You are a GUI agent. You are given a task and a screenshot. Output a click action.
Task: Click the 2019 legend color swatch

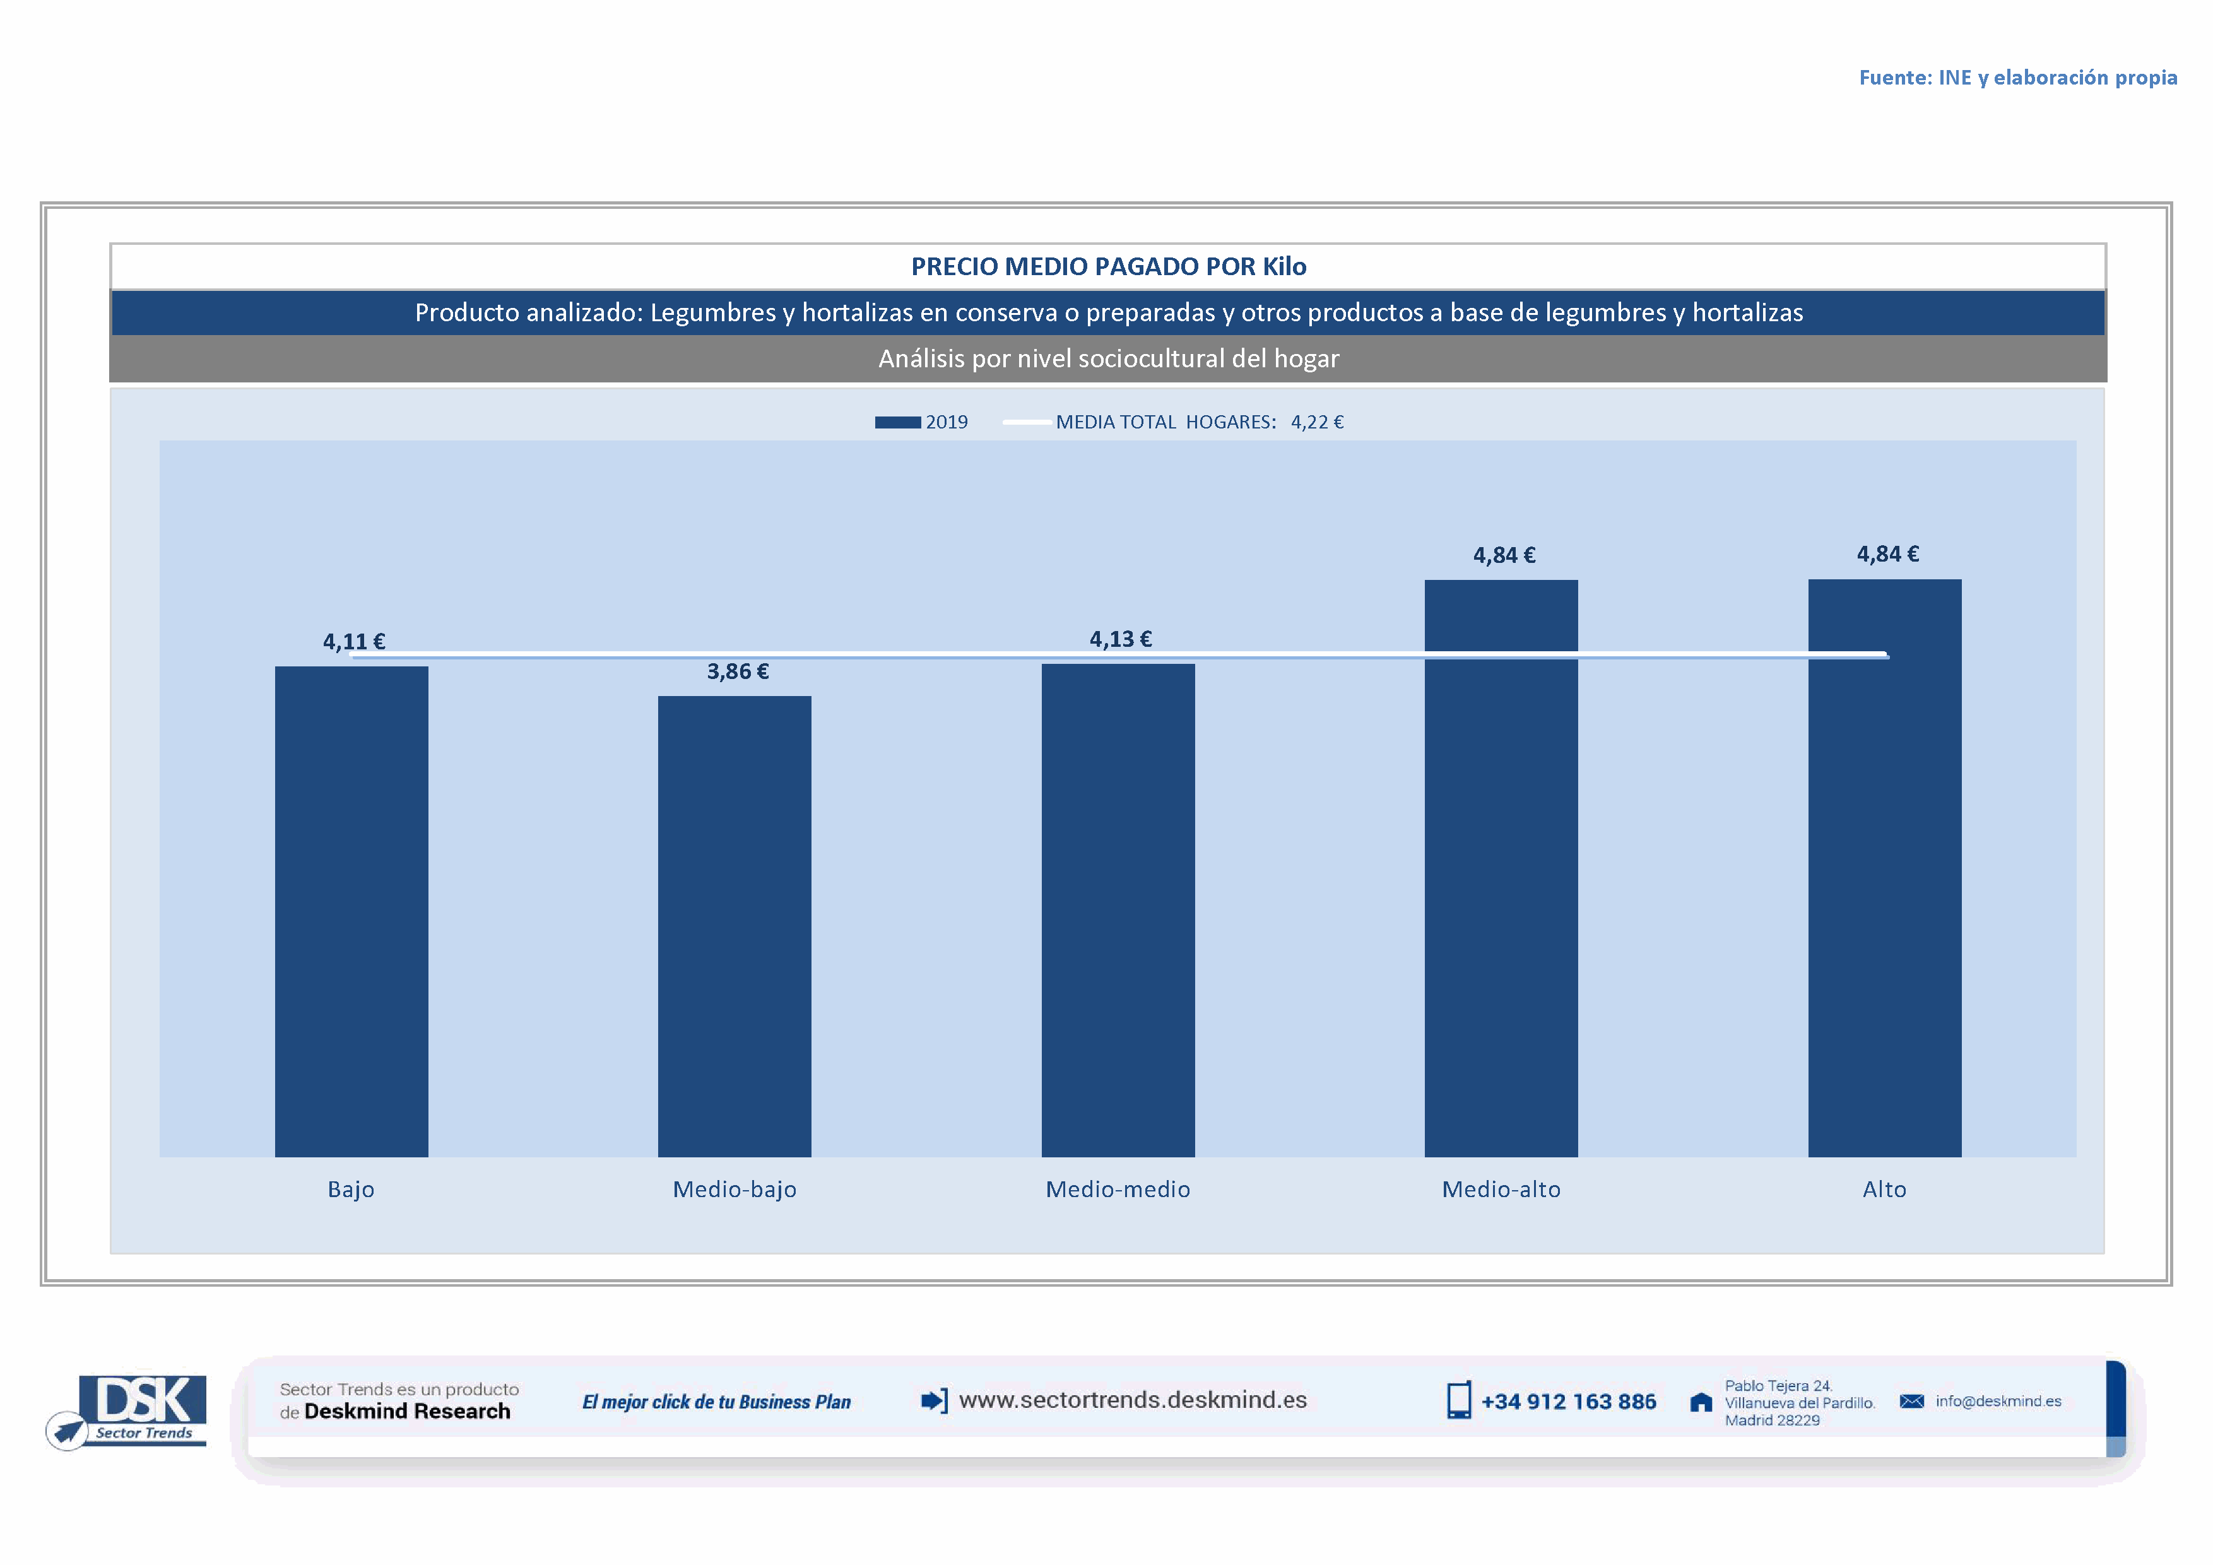pyautogui.click(x=897, y=422)
